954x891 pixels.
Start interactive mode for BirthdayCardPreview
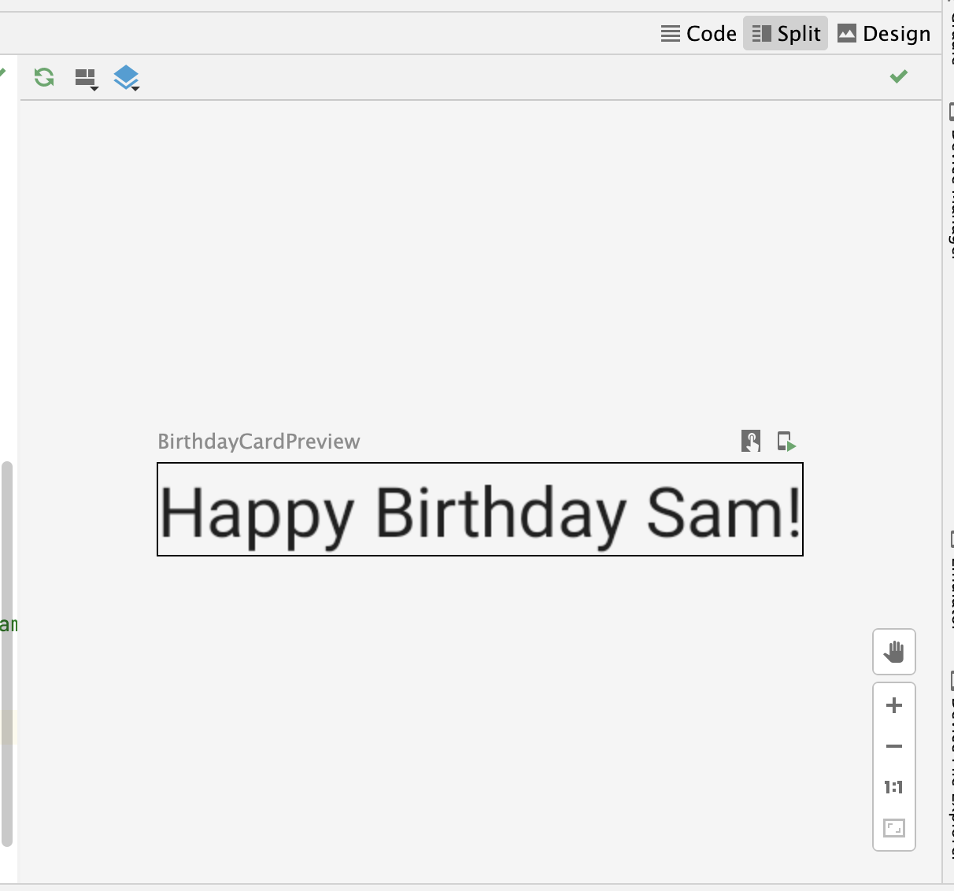point(750,441)
